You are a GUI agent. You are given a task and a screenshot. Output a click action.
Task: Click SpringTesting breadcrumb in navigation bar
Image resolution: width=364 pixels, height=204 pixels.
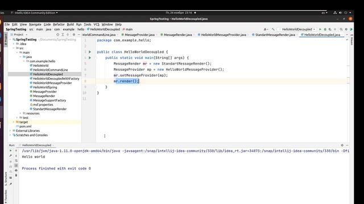[x=16, y=29]
